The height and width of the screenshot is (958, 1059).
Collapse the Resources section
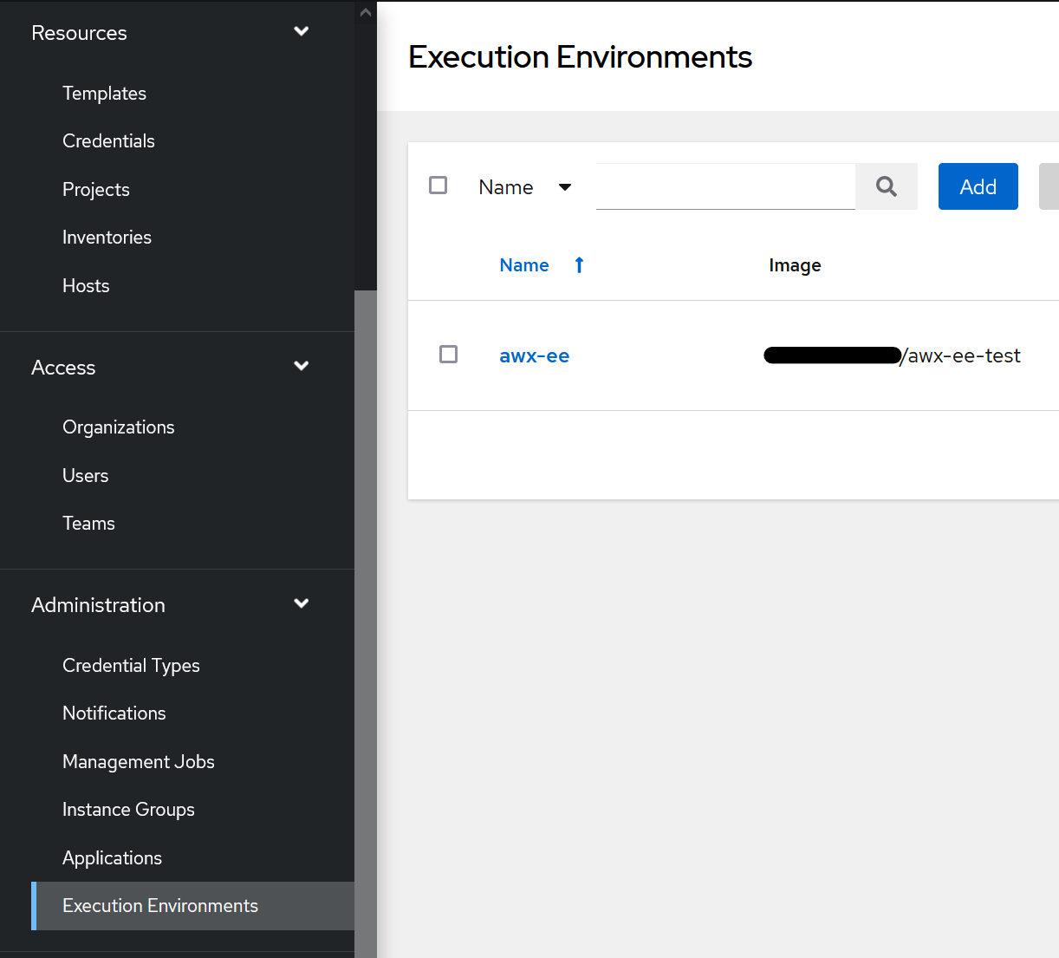301,32
